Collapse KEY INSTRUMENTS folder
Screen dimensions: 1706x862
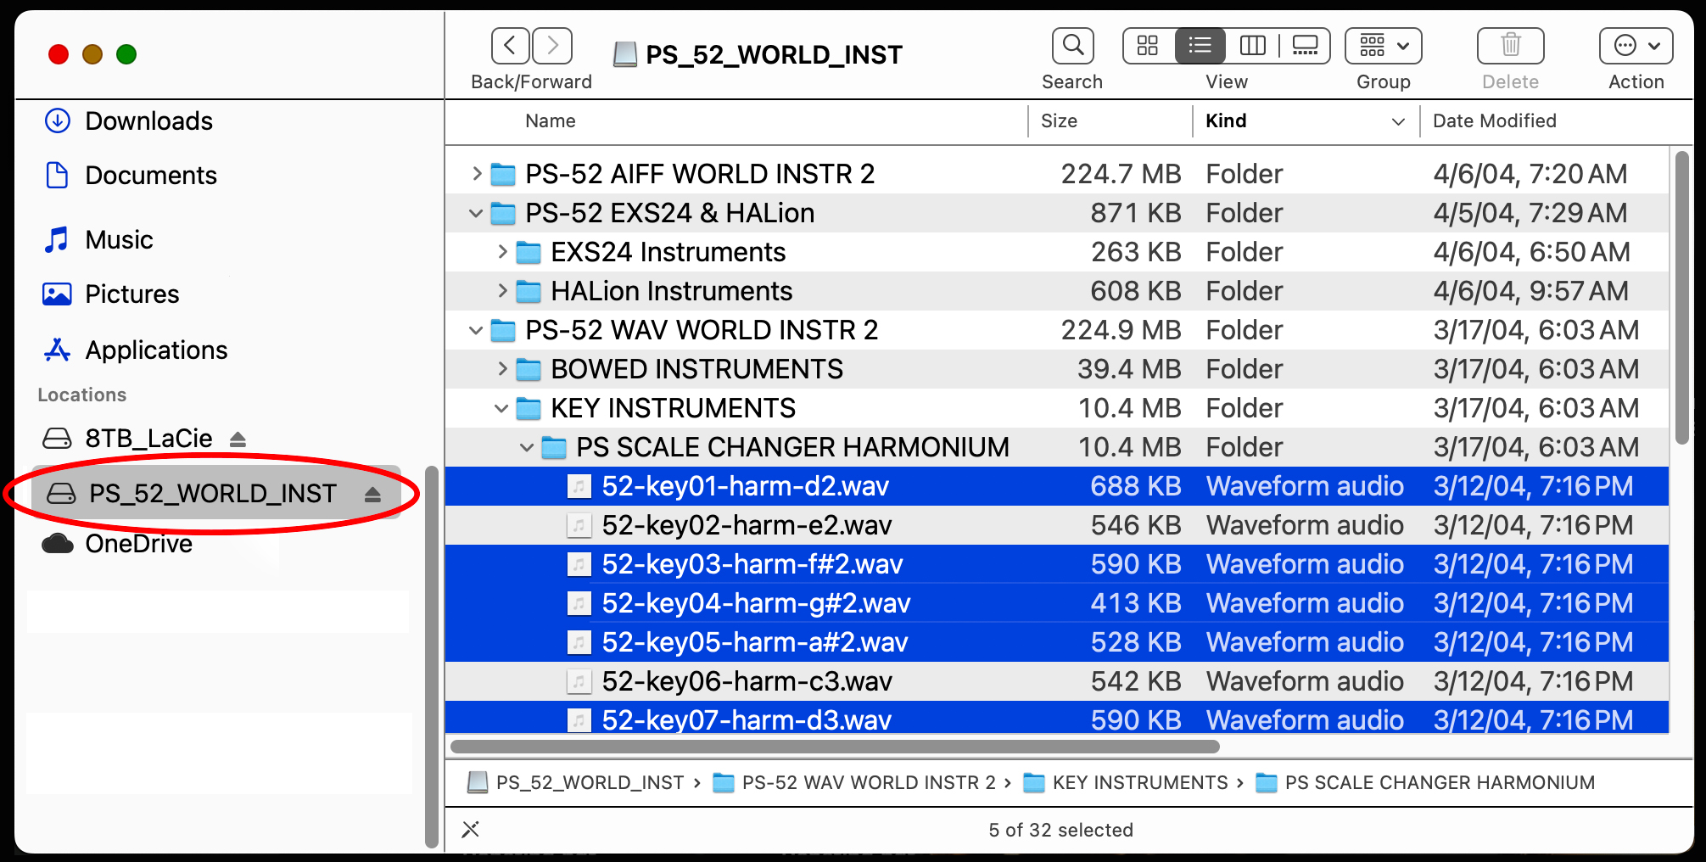[x=502, y=408]
